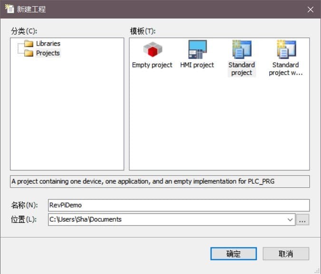
Task: Cancel the dialog with 取消
Action: click(286, 254)
